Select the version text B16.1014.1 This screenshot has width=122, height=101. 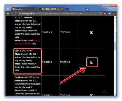[47, 32]
